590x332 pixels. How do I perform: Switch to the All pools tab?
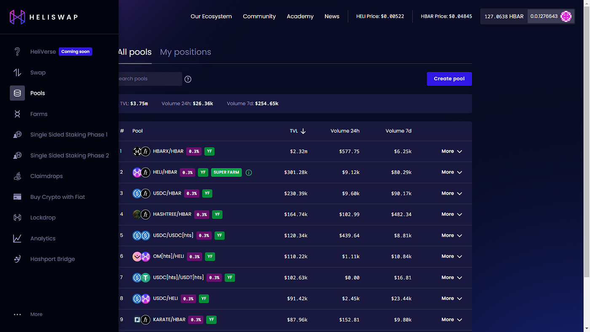135,52
